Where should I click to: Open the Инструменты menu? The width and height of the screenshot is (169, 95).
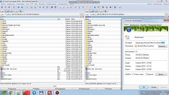click(x=63, y=4)
